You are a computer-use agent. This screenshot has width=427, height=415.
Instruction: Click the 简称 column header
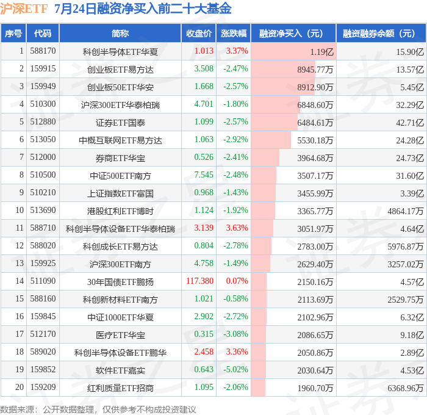point(120,33)
